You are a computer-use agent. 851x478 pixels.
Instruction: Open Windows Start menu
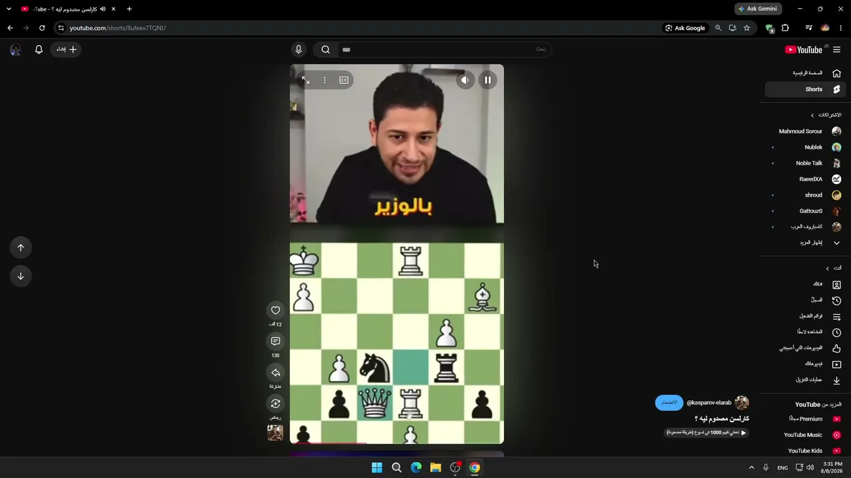377,467
